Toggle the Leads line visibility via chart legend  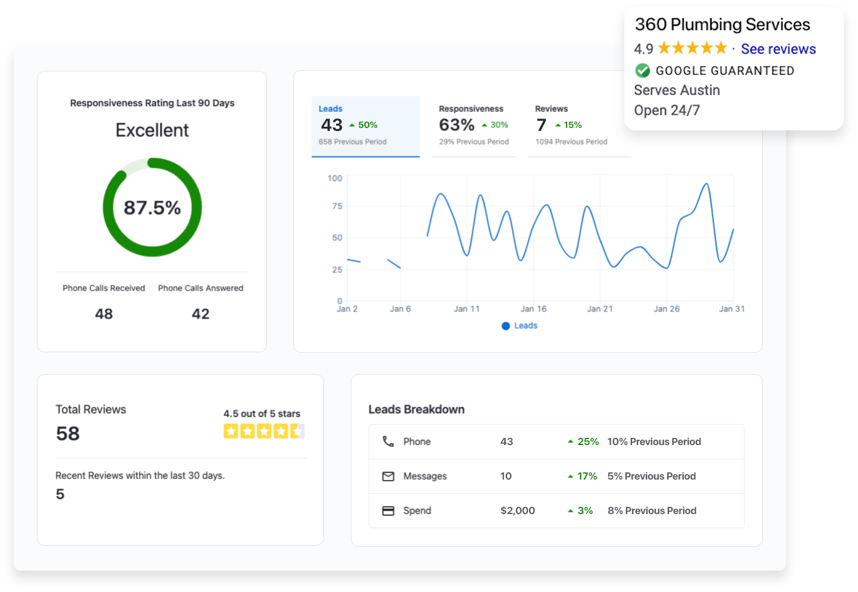(x=520, y=325)
